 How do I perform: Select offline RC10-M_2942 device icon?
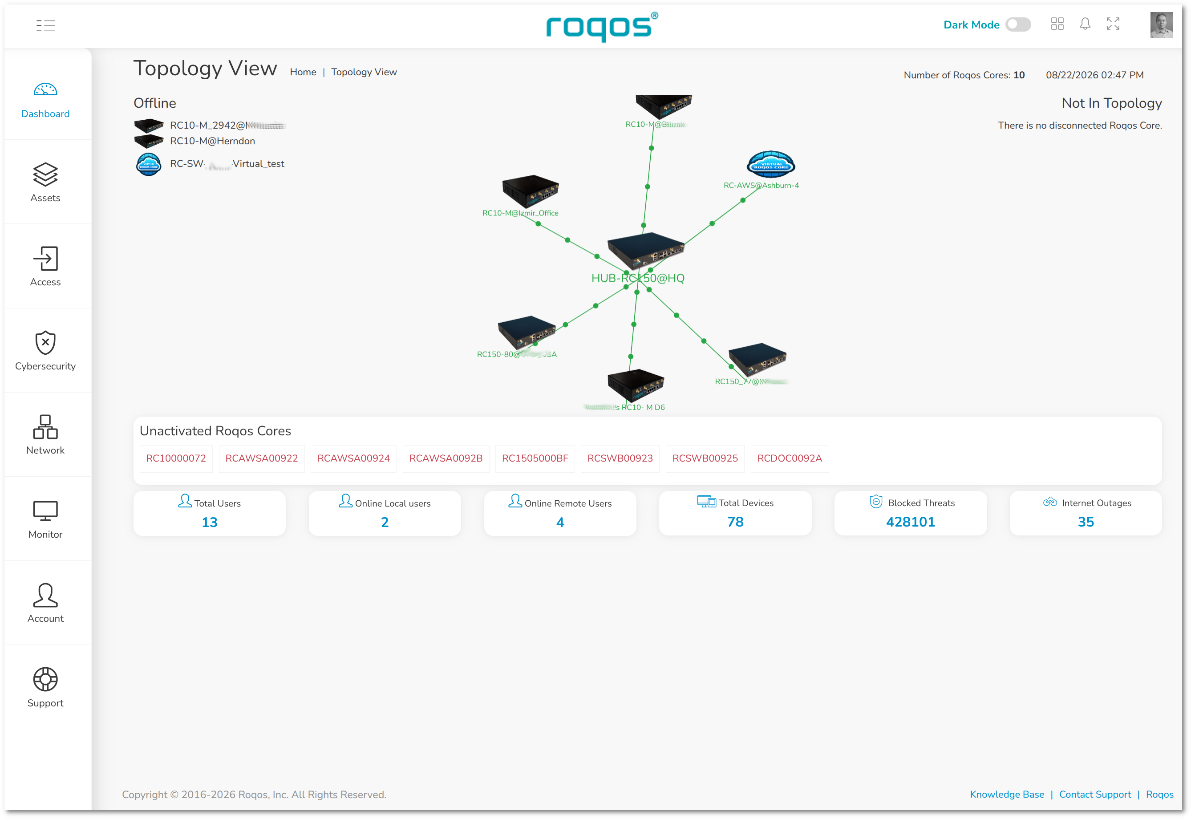click(x=149, y=125)
